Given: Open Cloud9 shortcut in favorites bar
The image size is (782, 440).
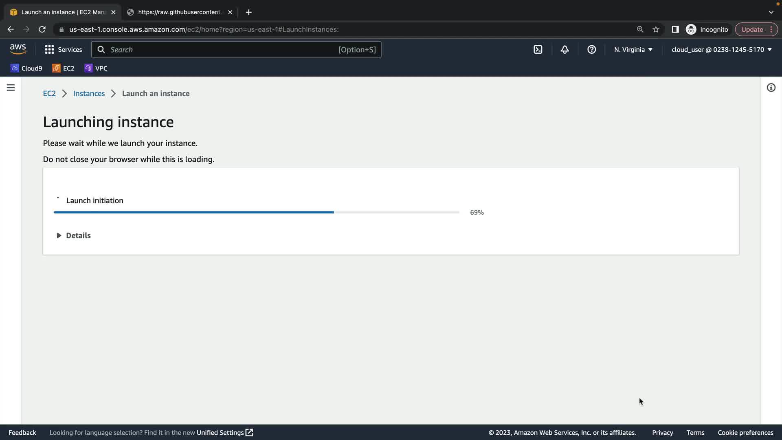Looking at the screenshot, I should coord(26,68).
